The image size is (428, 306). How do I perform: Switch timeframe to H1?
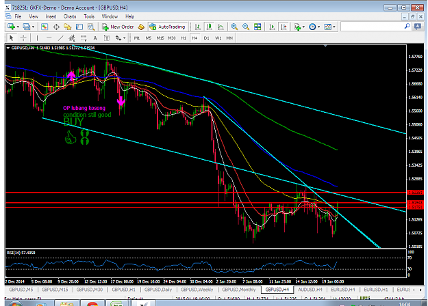pos(183,38)
